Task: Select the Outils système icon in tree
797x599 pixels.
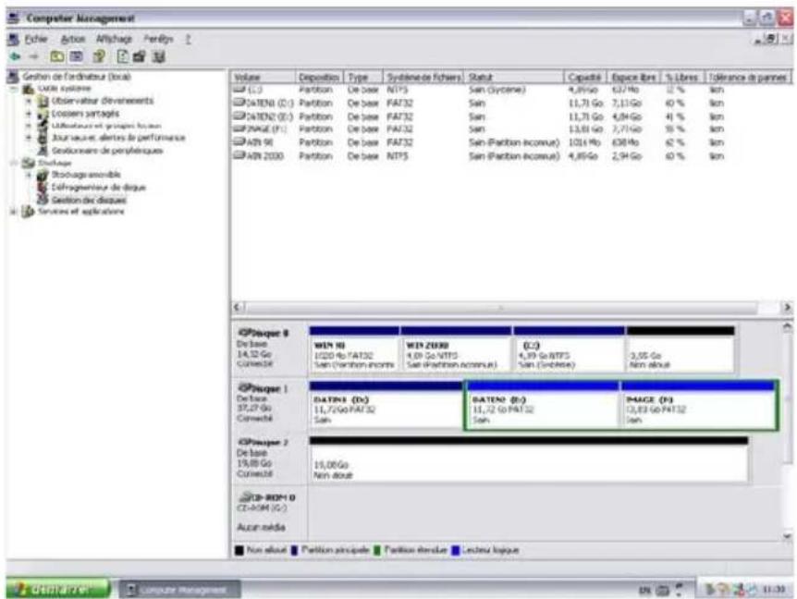Action: tap(29, 89)
